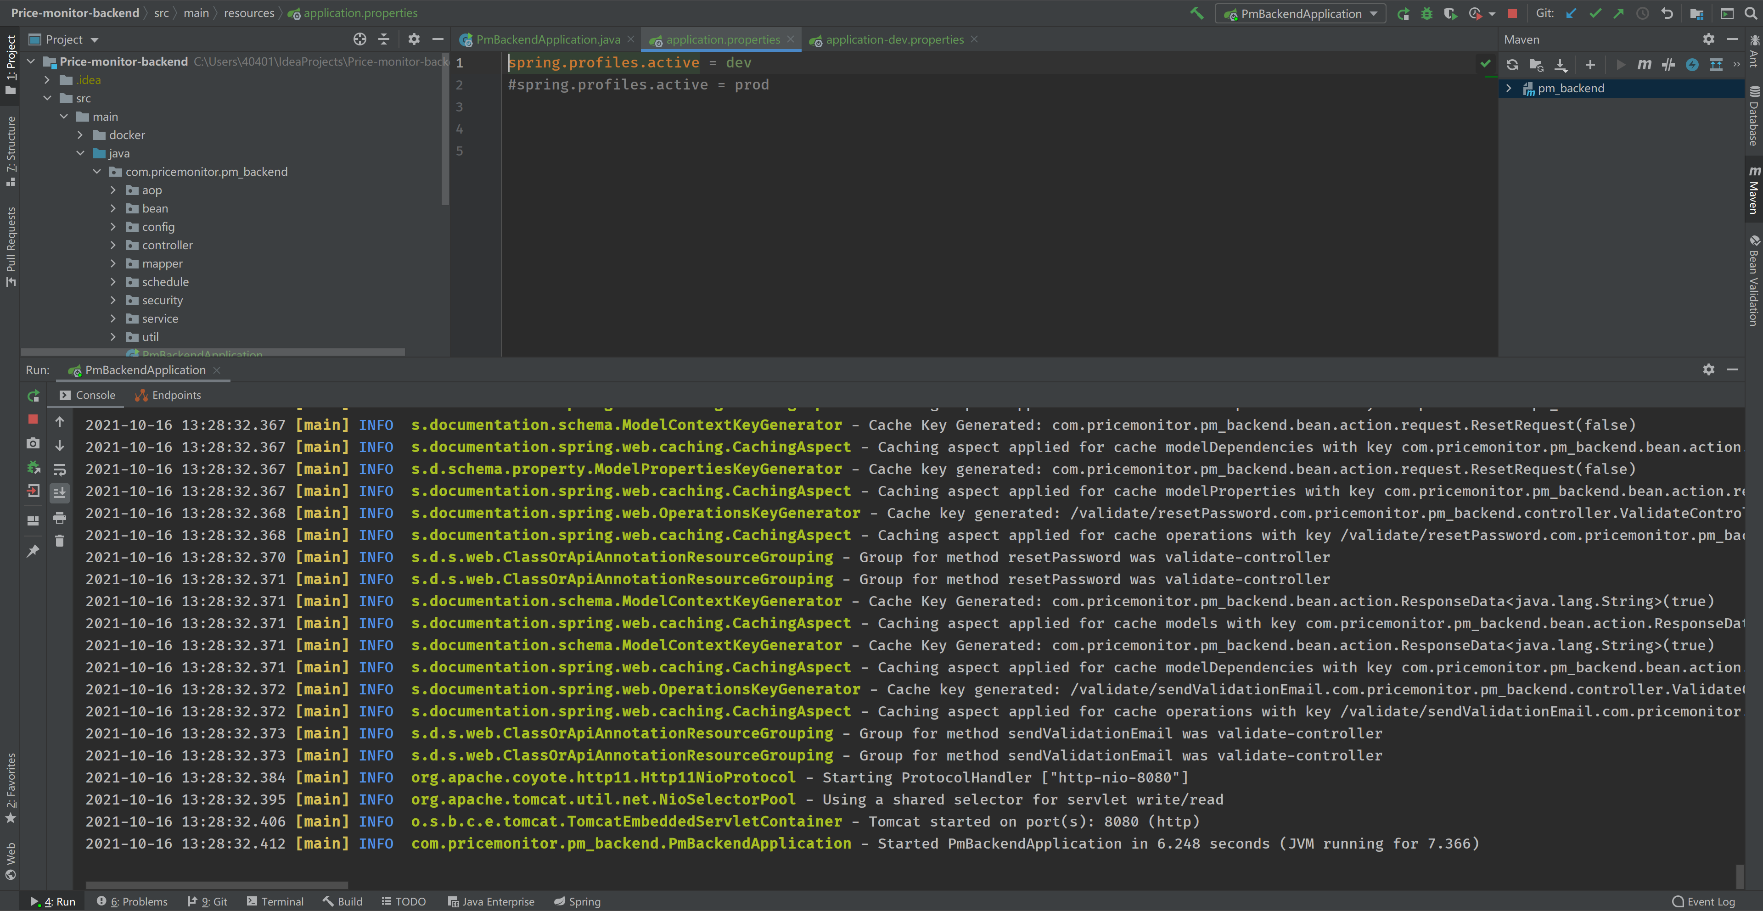Open the Terminal tool window
The width and height of the screenshot is (1763, 911).
click(275, 901)
